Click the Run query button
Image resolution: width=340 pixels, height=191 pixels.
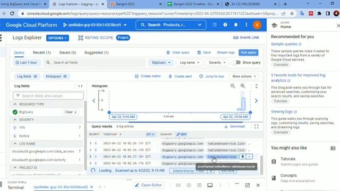coord(248,53)
